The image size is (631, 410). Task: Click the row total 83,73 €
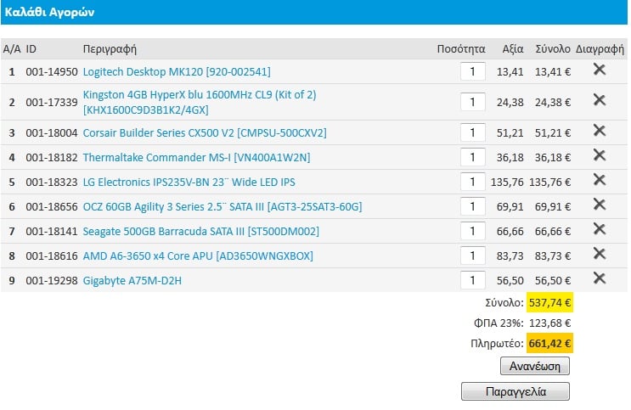tap(553, 256)
